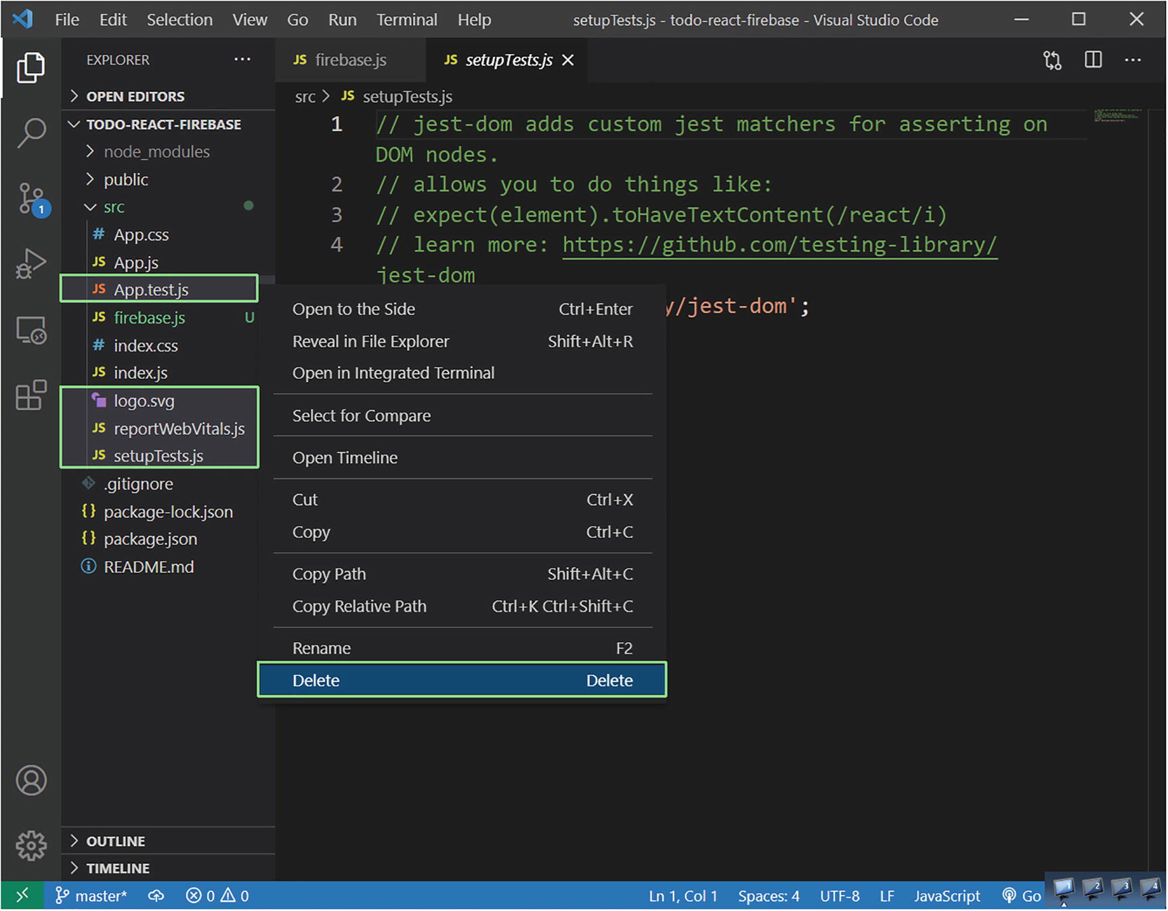Expand the TIMELINE section
1168x911 pixels.
click(117, 868)
